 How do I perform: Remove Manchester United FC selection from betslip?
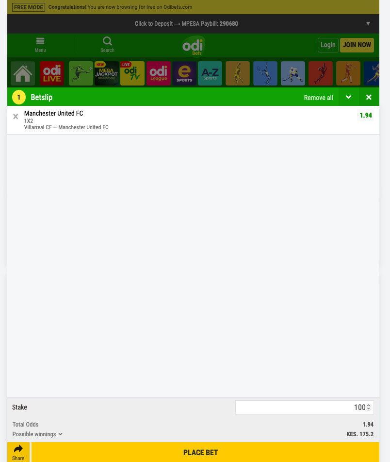point(16,117)
